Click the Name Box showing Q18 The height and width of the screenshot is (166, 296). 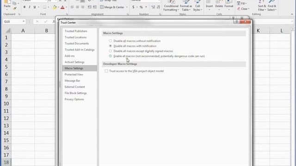[12, 22]
